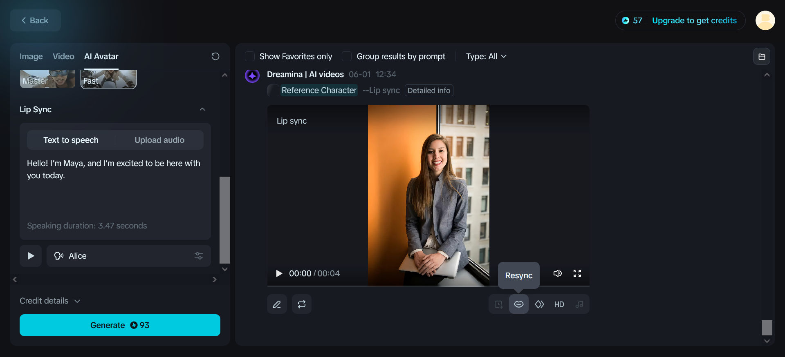The image size is (785, 357).
Task: Collapse the Lip Sync section
Action: coord(202,109)
